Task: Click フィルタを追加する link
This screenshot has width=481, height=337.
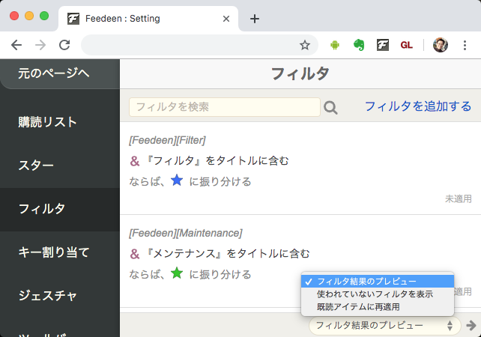Action: (418, 106)
